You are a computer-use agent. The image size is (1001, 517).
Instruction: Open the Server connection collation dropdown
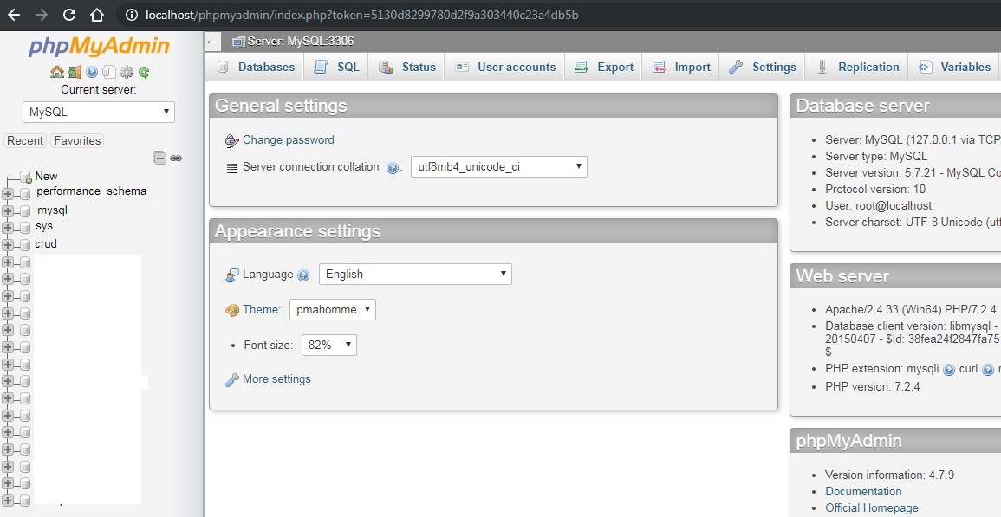click(498, 166)
